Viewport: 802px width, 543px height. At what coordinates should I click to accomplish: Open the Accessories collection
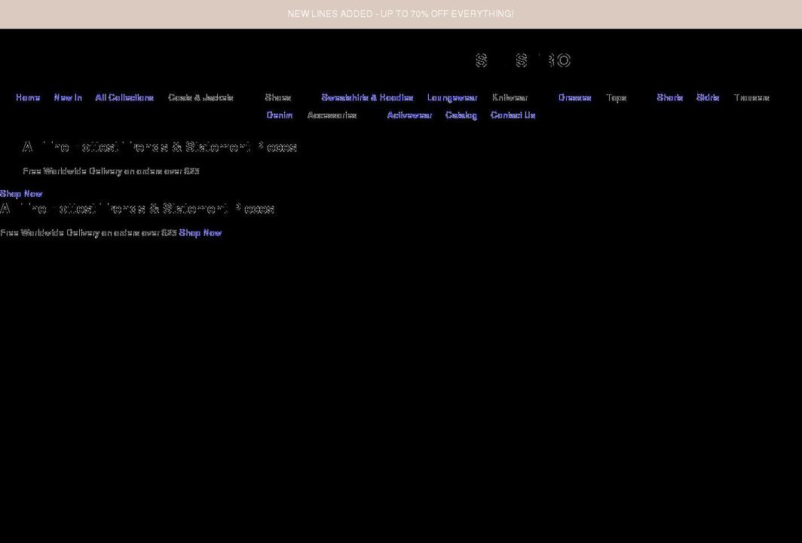[332, 115]
